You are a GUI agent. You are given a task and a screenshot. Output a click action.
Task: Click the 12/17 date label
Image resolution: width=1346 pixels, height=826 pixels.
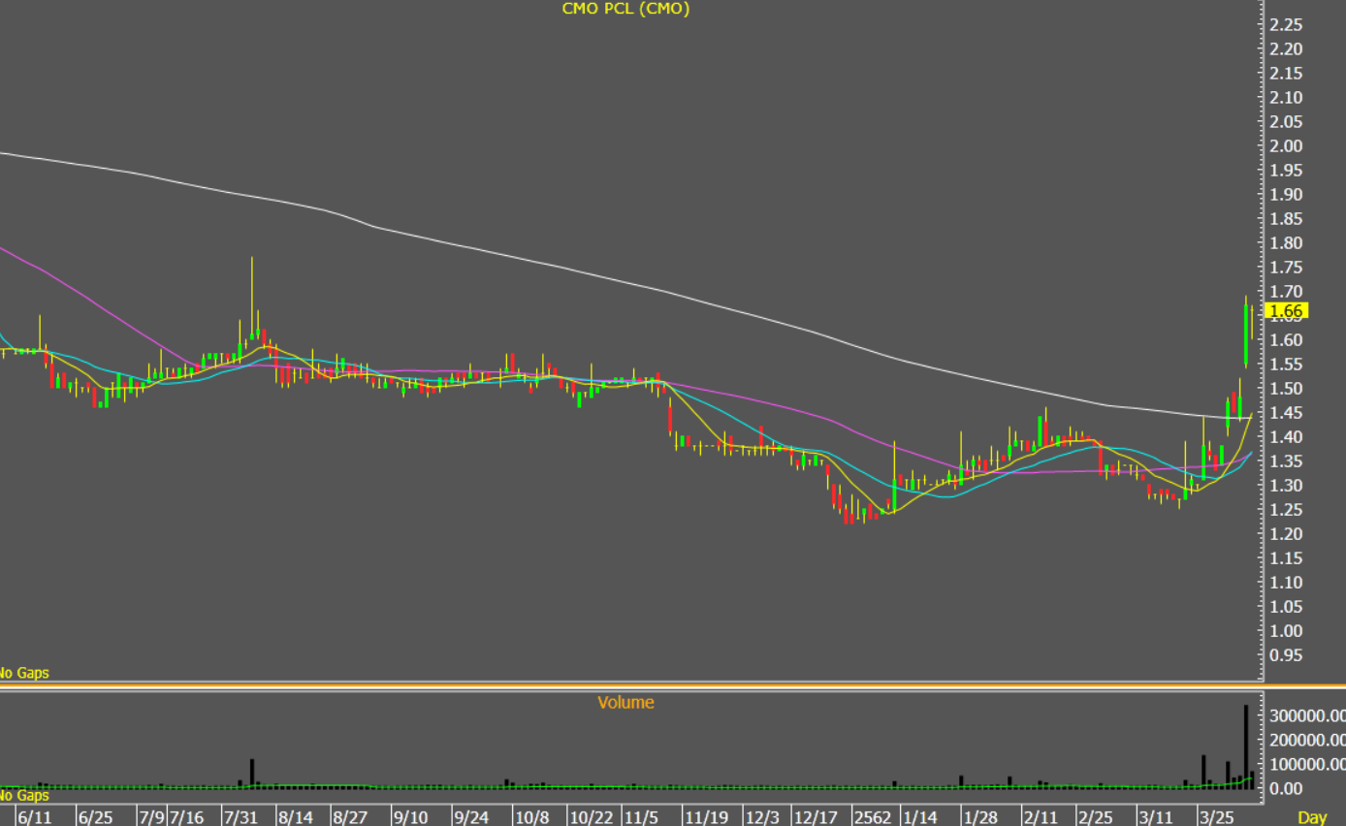tap(817, 818)
